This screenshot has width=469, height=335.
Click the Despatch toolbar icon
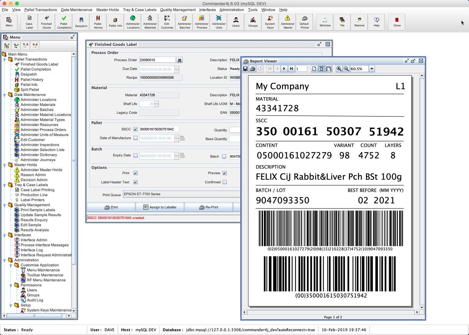(81, 22)
